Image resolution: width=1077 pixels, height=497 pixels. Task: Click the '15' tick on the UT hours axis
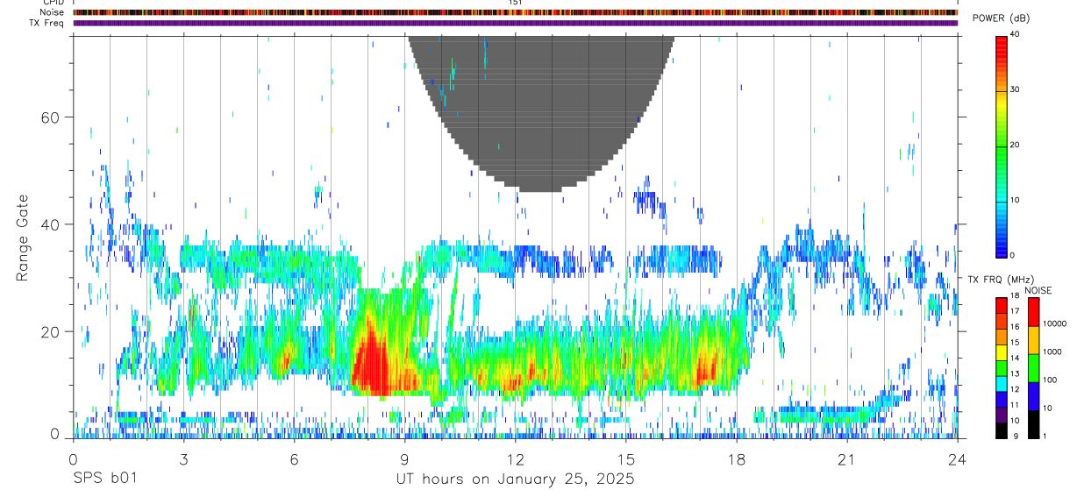pos(625,458)
